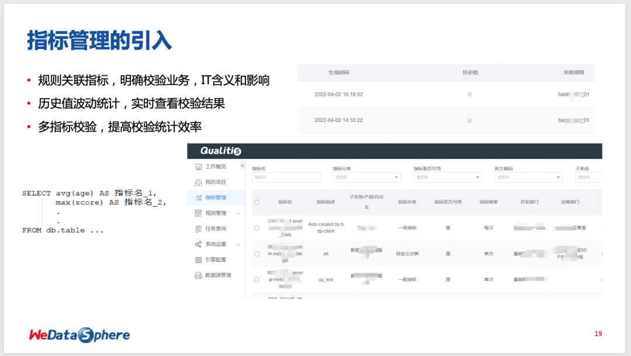
Task: Click the 工作概览 dashboard icon
Action: (199, 167)
